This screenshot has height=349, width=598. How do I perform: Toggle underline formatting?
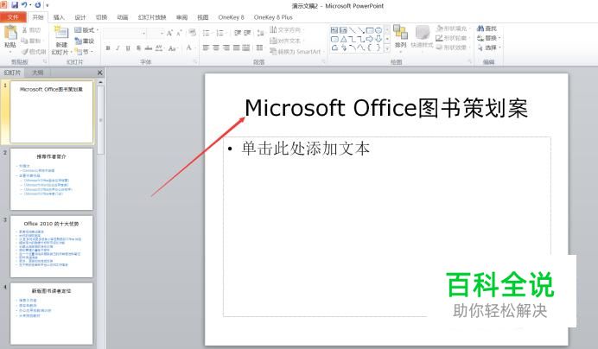point(128,48)
